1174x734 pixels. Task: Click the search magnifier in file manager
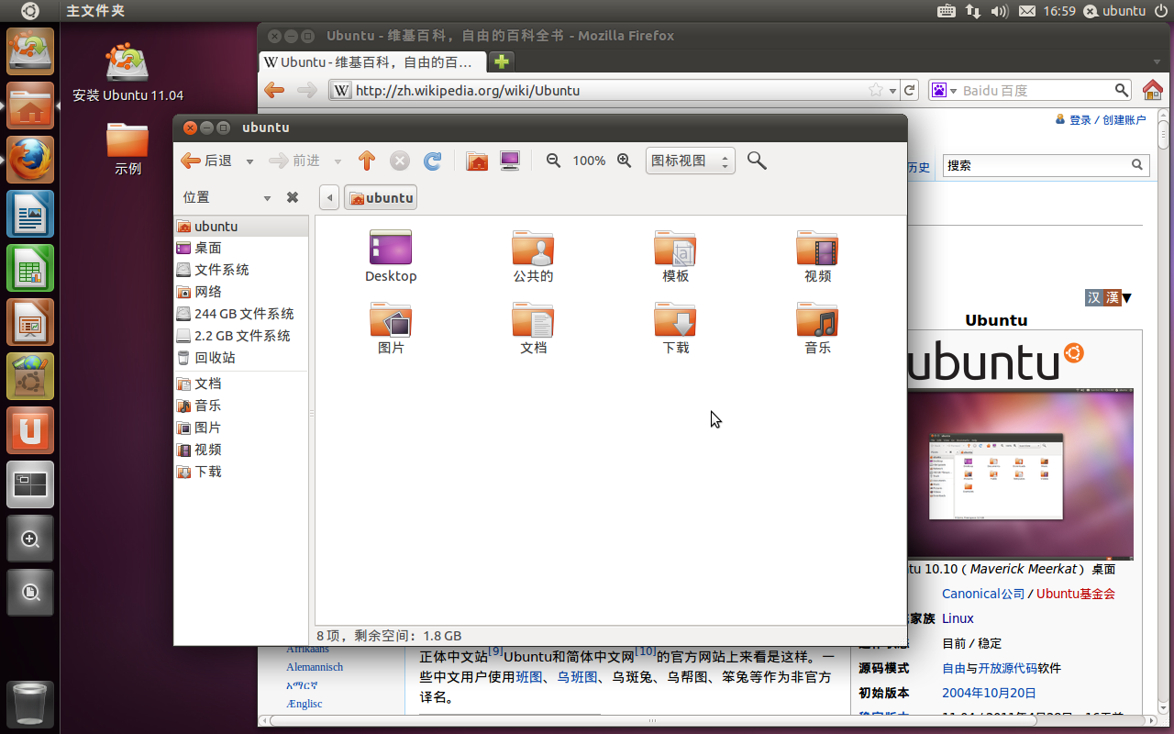pyautogui.click(x=757, y=161)
